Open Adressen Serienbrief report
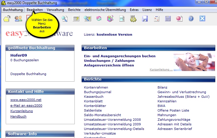Viewport: 217px width, 138px height. (x=175, y=129)
